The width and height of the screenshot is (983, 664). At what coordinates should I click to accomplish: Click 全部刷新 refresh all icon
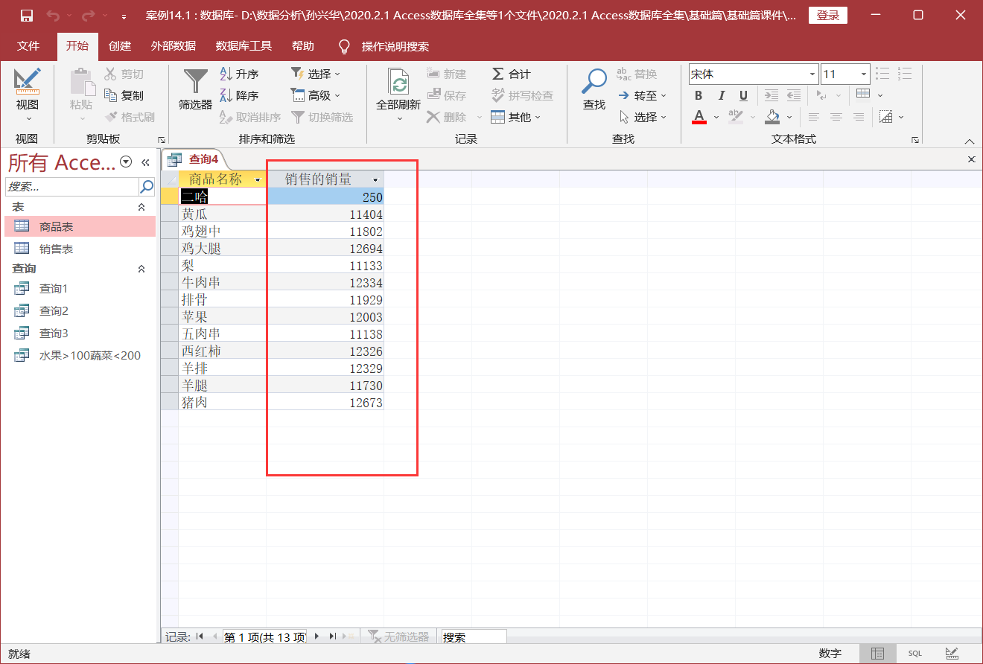(x=399, y=81)
